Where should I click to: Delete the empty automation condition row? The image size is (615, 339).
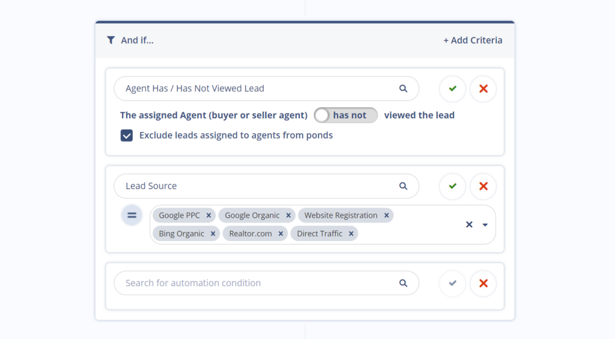[x=483, y=283]
